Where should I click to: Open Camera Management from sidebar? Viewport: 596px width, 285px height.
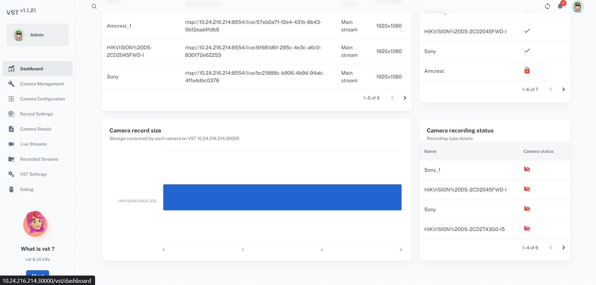(x=42, y=84)
